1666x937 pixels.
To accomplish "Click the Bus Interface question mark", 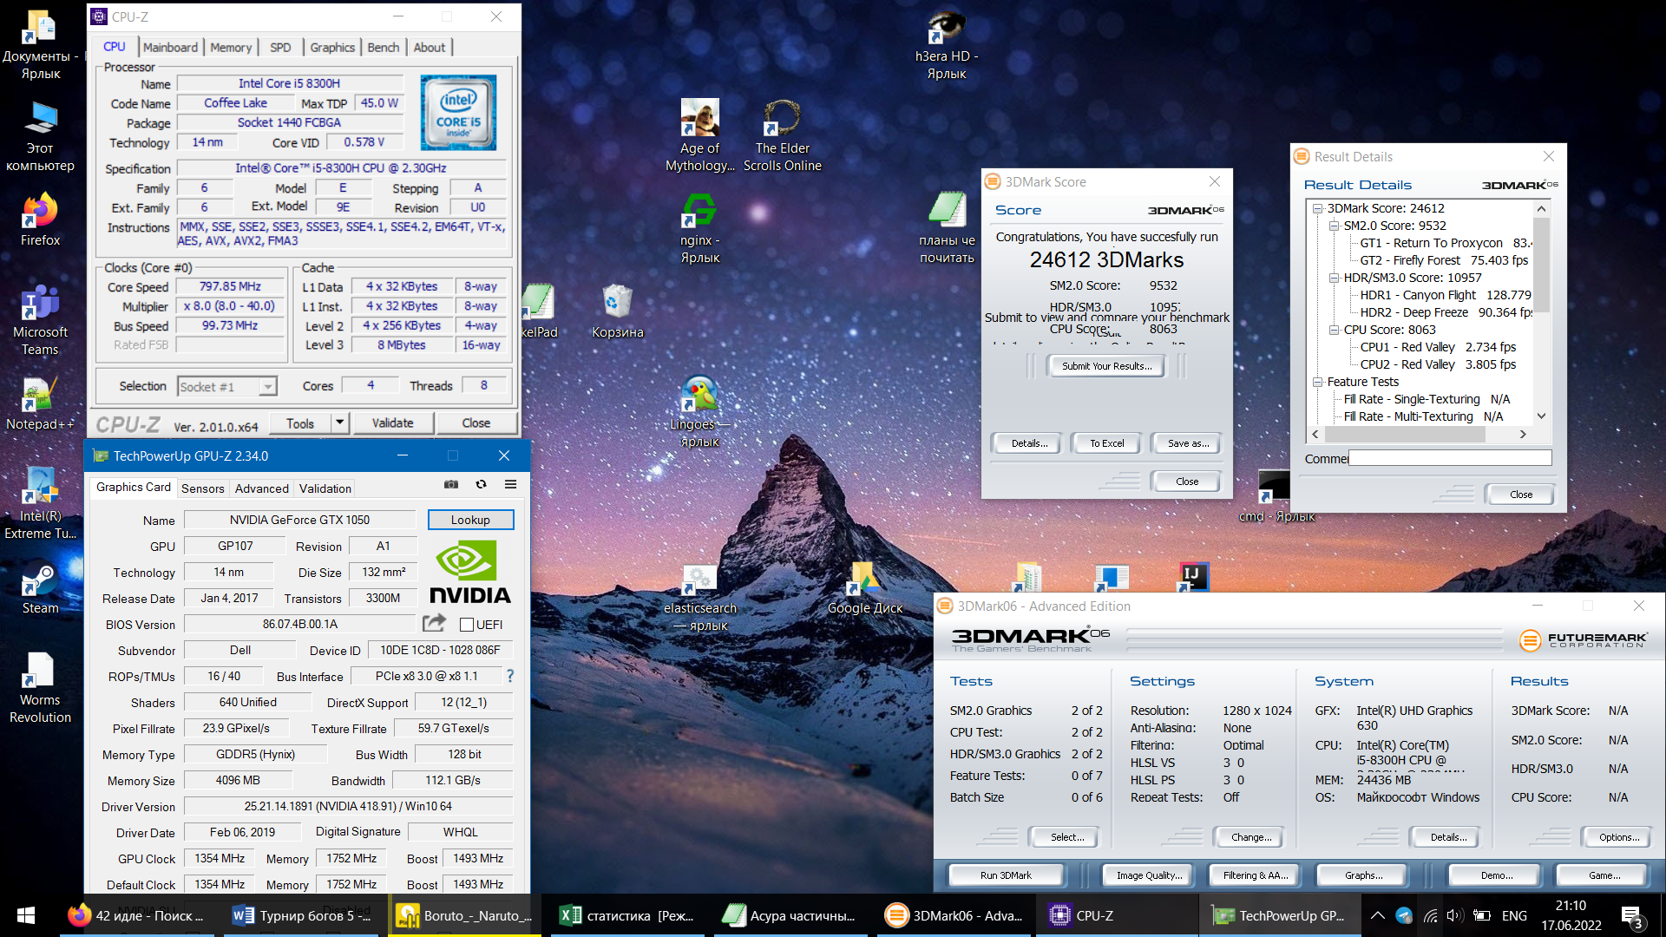I will pyautogui.click(x=510, y=676).
